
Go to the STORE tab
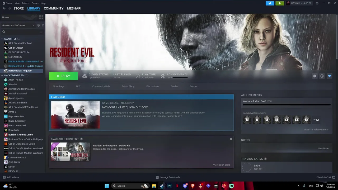click(18, 8)
